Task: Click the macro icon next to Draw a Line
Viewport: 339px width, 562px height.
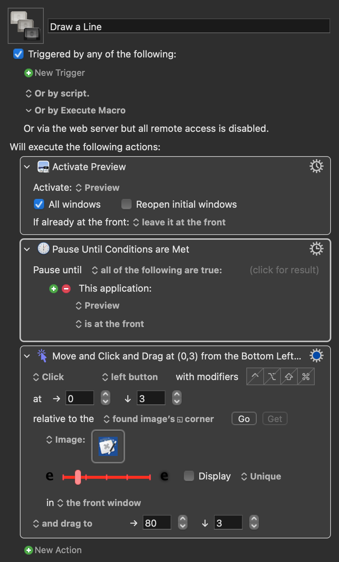Action: [x=26, y=26]
